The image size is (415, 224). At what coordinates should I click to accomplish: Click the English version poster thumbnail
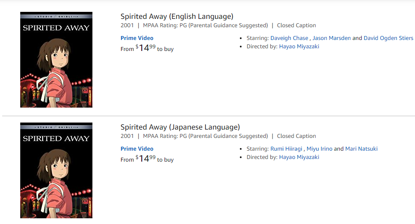click(56, 60)
